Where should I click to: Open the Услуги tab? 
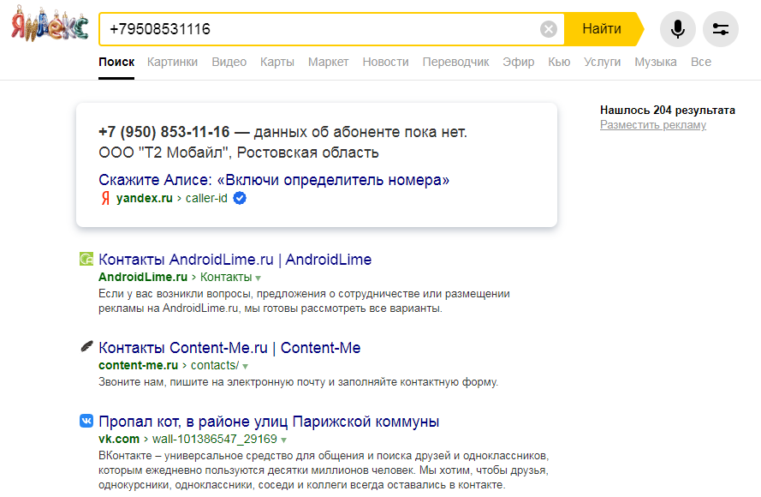(603, 63)
